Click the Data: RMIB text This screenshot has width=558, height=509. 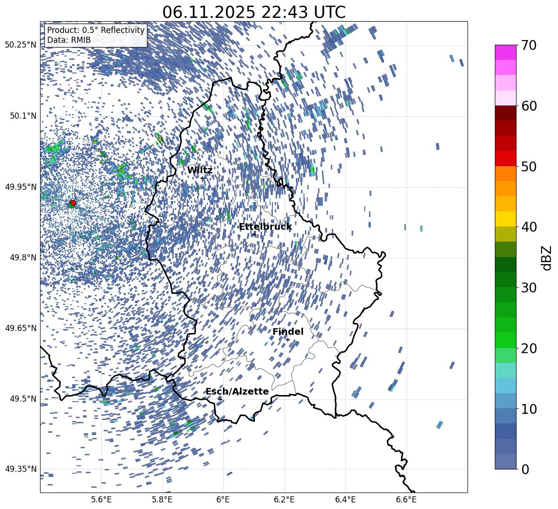[69, 40]
